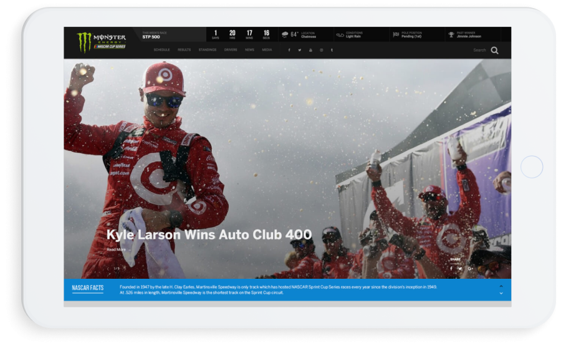
Task: Open the Media menu item
Action: pyautogui.click(x=267, y=50)
